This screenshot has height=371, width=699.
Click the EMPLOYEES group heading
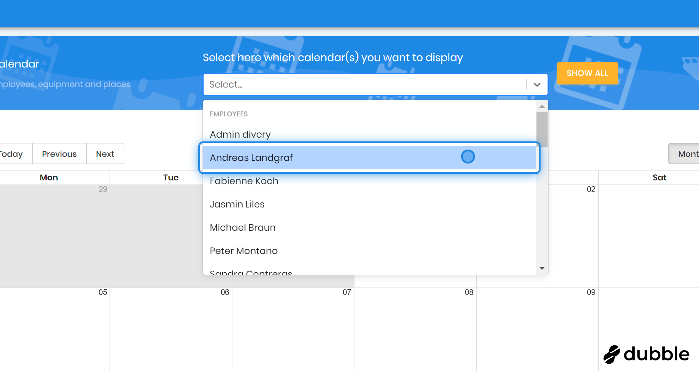point(229,114)
